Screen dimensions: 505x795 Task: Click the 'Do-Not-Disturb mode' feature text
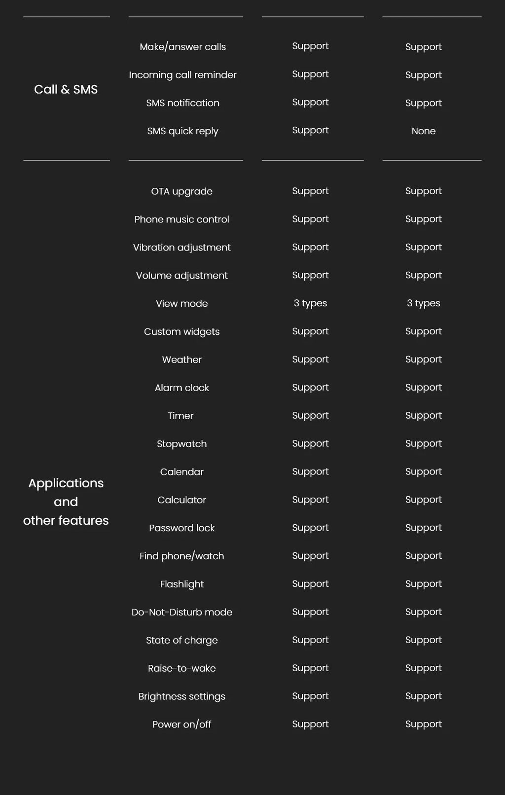pos(181,613)
